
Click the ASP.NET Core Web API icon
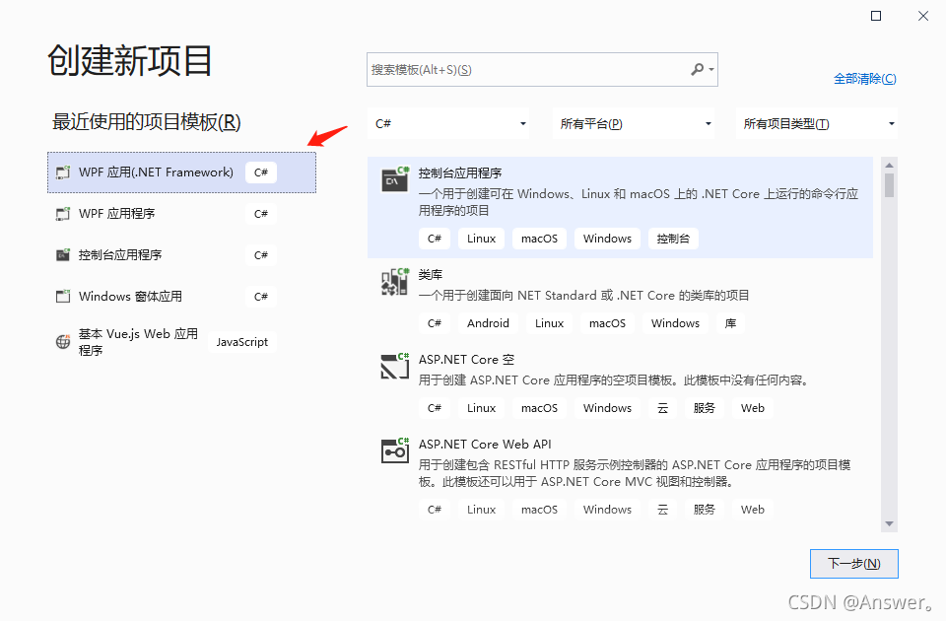[x=395, y=450]
